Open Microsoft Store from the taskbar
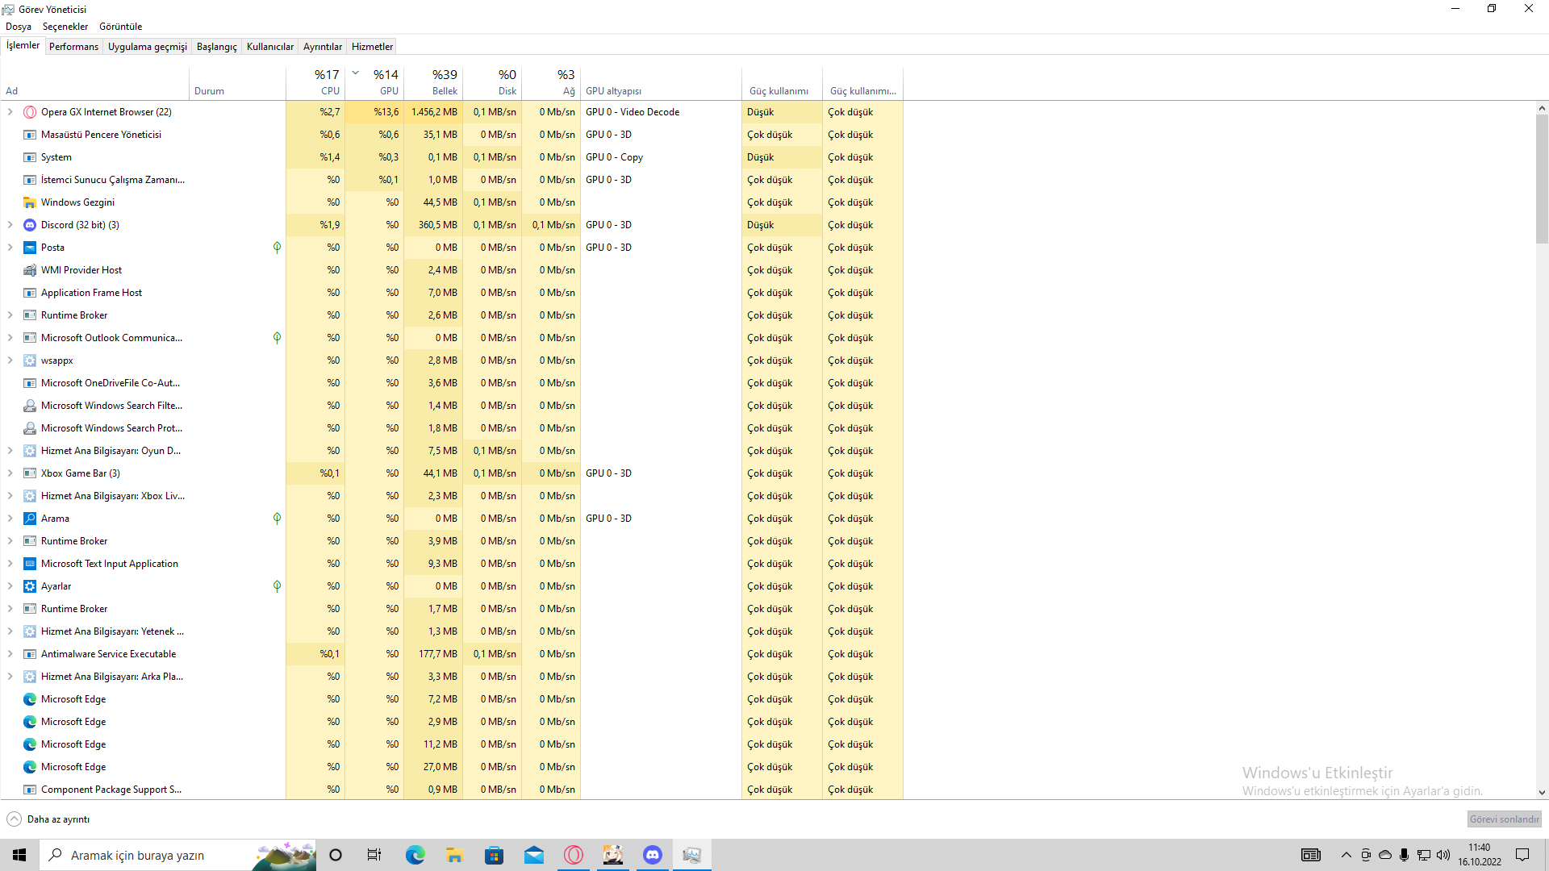The image size is (1549, 871). point(494,855)
